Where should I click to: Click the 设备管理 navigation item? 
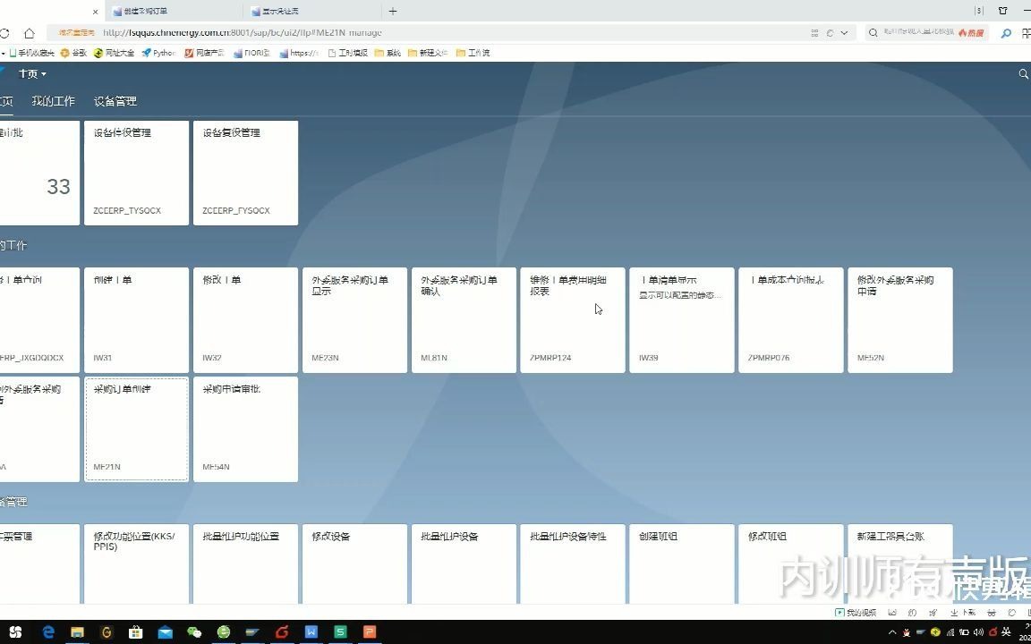tap(114, 100)
